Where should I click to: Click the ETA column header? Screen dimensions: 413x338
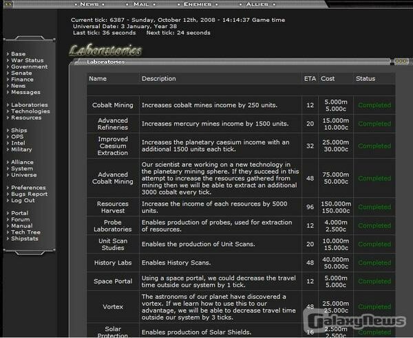tap(310, 78)
